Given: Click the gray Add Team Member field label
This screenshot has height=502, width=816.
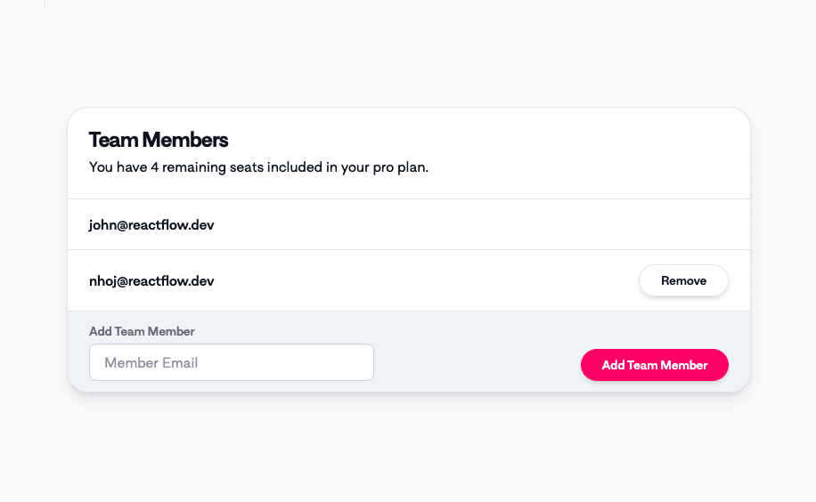Looking at the screenshot, I should (142, 331).
